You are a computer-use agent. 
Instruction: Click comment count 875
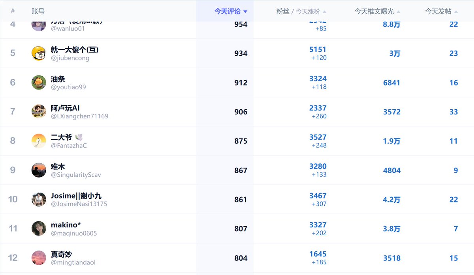[241, 141]
